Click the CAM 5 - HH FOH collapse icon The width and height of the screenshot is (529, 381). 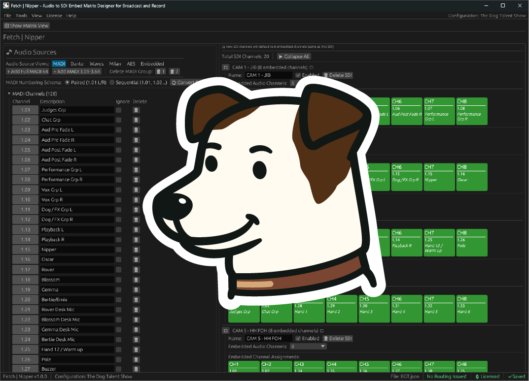pyautogui.click(x=225, y=331)
